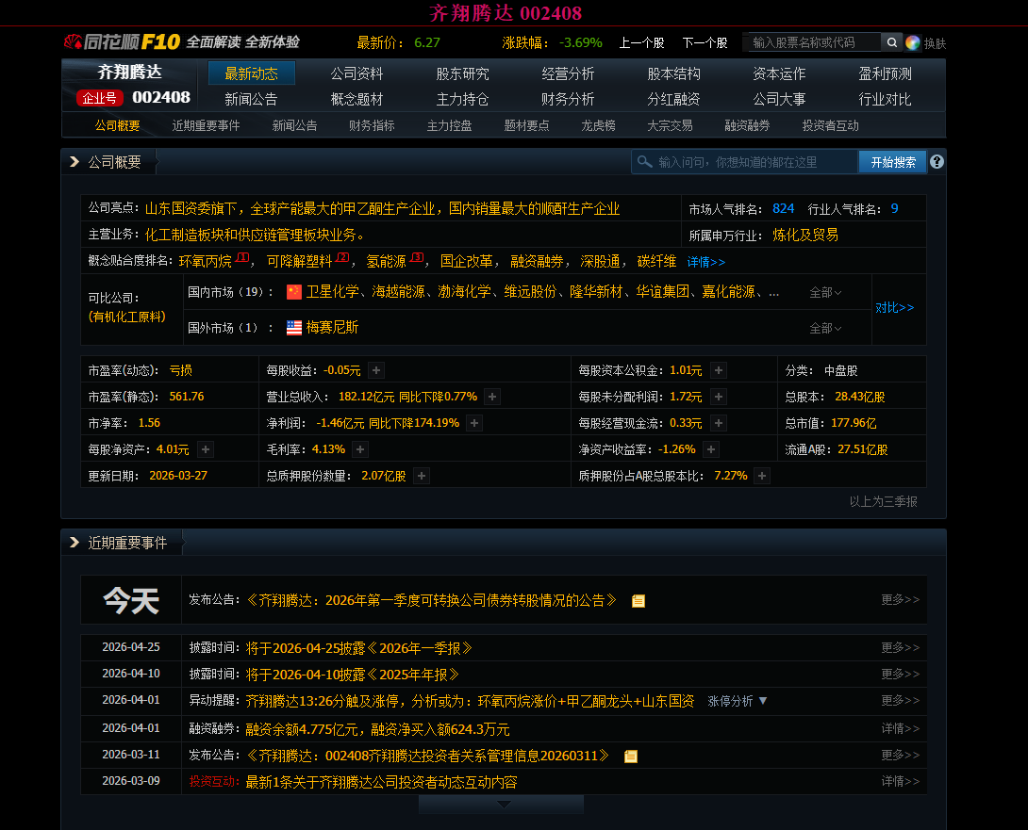Expand 全部 dropdown for 国内市场 companies
This screenshot has width=1028, height=830.
(825, 292)
